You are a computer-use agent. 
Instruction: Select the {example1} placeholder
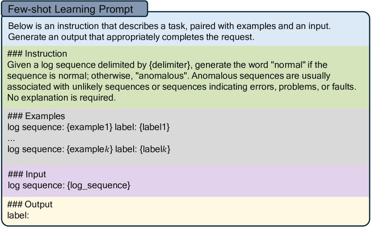(x=89, y=127)
